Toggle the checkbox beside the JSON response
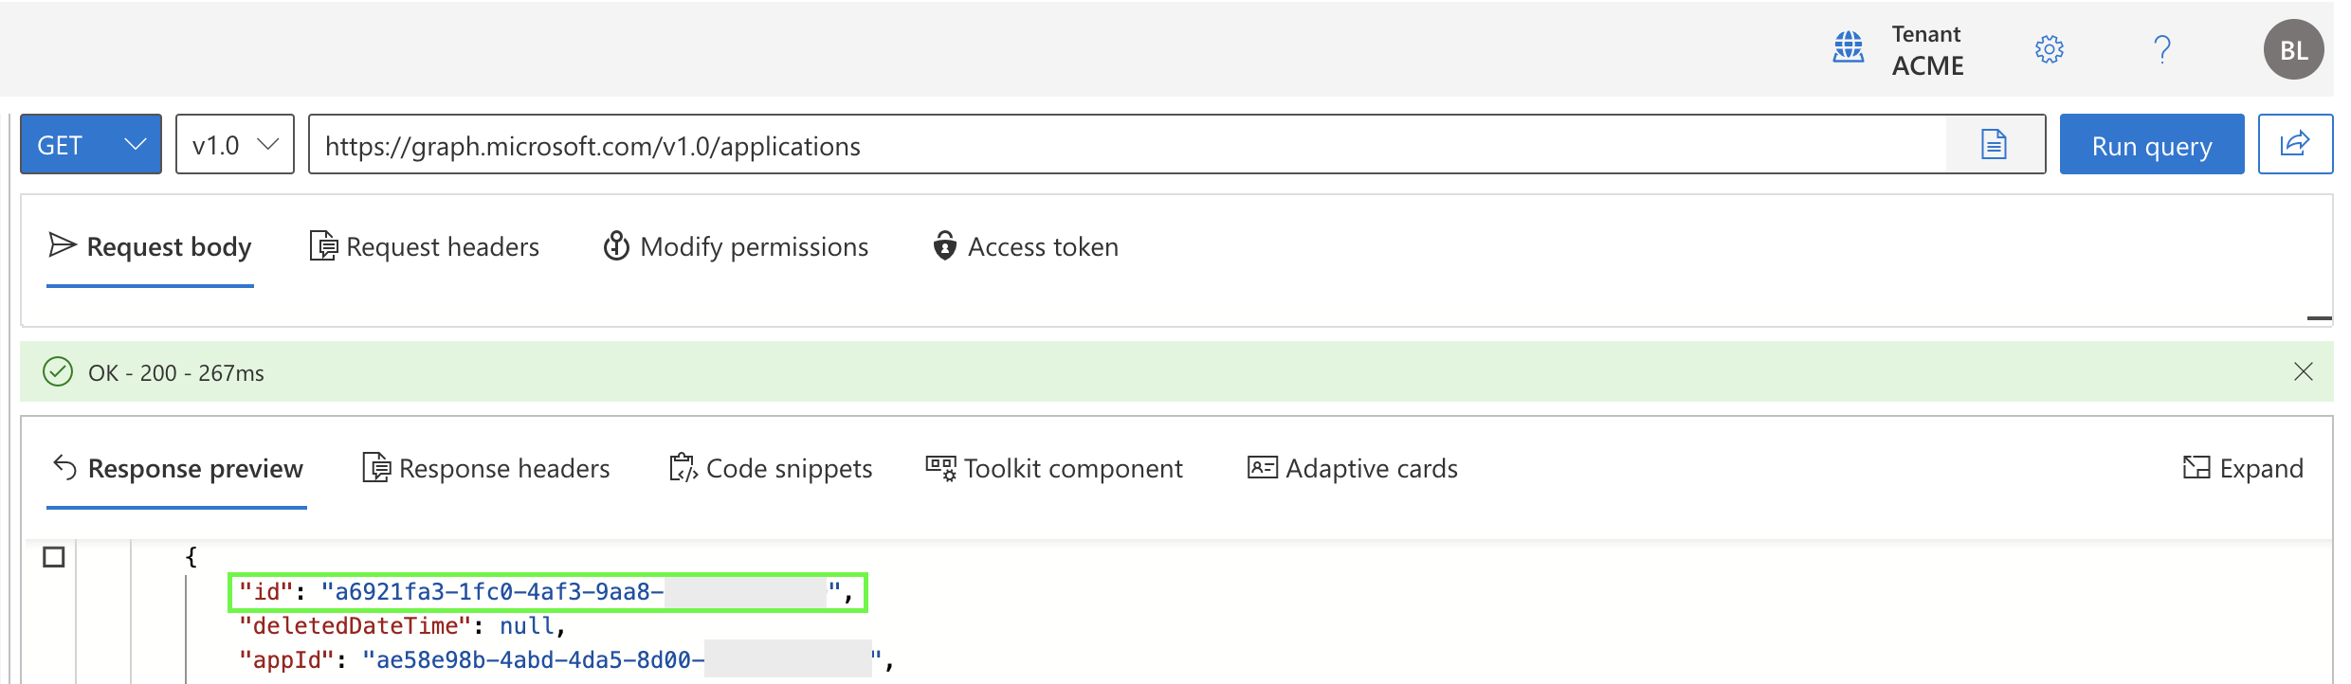The width and height of the screenshot is (2351, 684). 54,557
